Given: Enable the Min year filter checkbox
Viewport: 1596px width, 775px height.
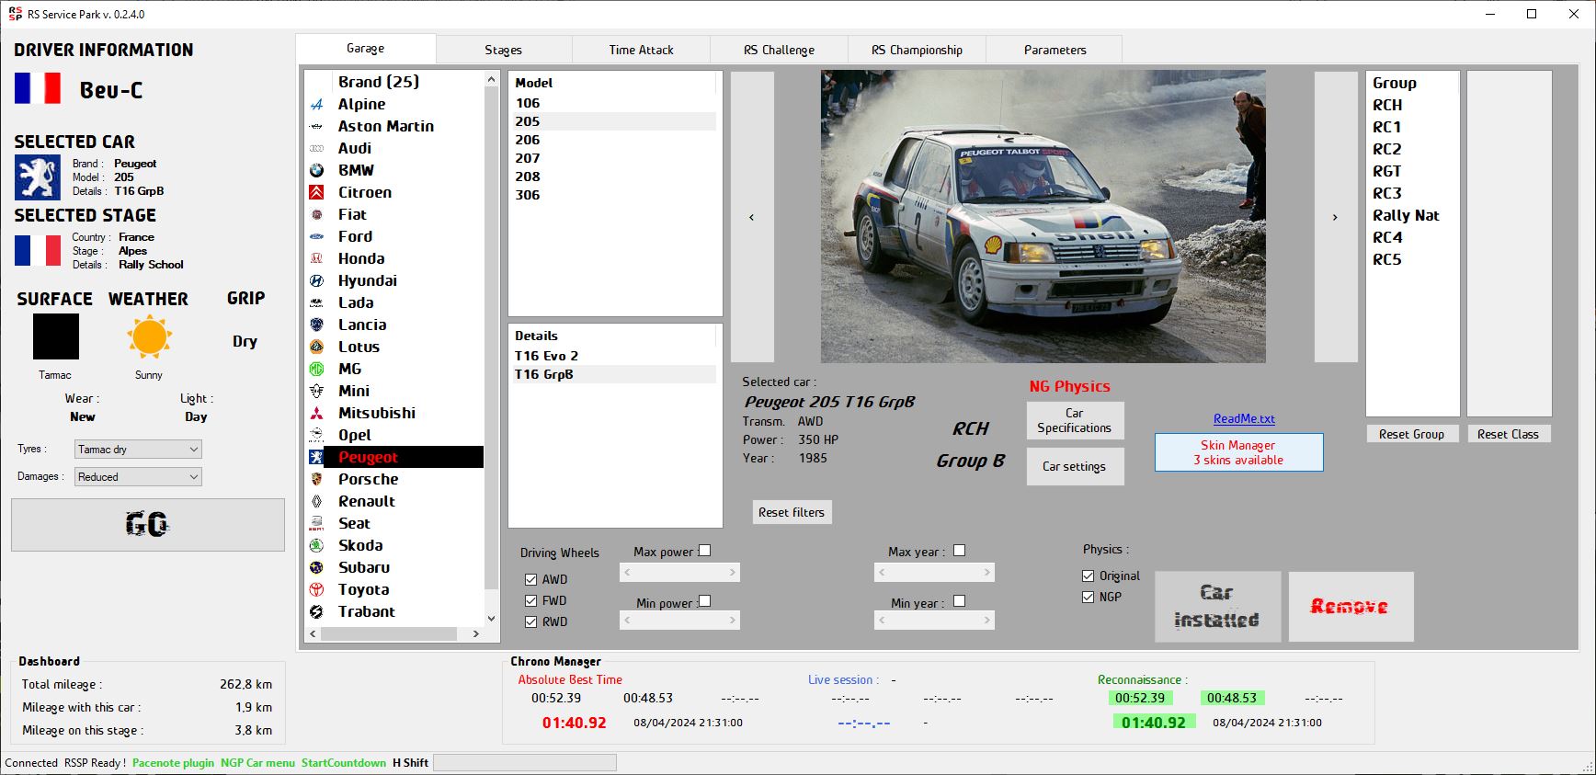Looking at the screenshot, I should 959,601.
